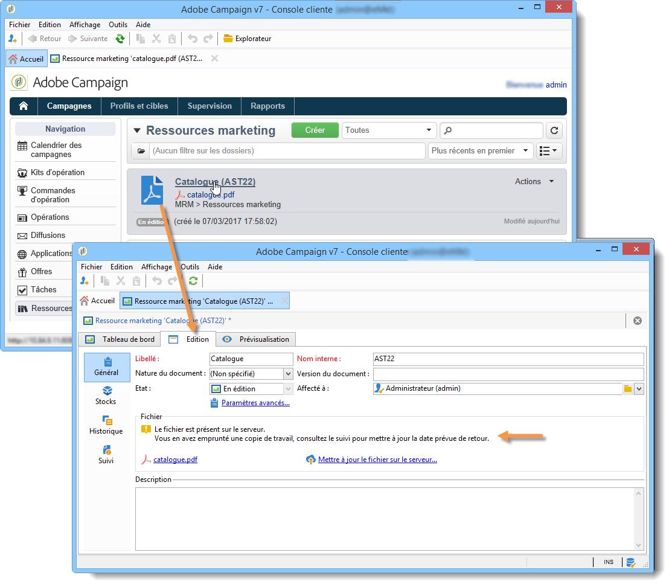Open the catalogue.pdf link in back window
This screenshot has width=672, height=587.
tap(211, 195)
